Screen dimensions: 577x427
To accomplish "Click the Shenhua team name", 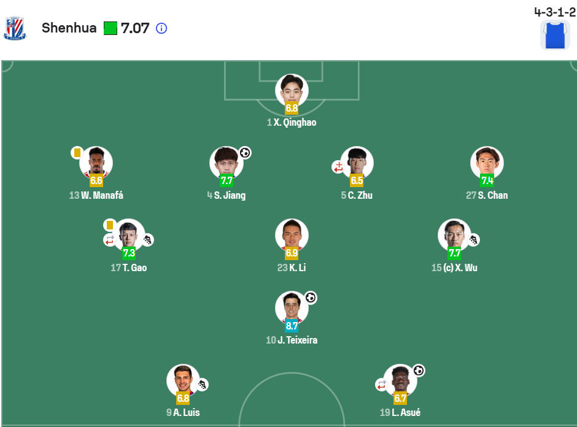I will [69, 28].
